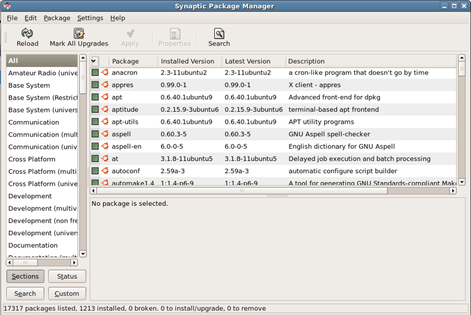Click the Ubuntu logo beside apt-utils
The height and width of the screenshot is (315, 471).
105,122
